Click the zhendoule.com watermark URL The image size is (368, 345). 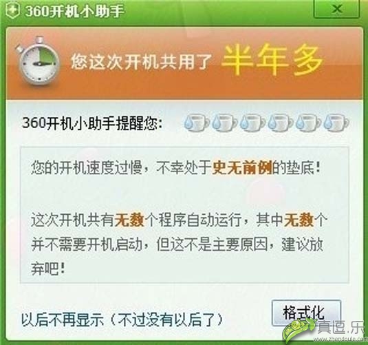click(x=342, y=339)
